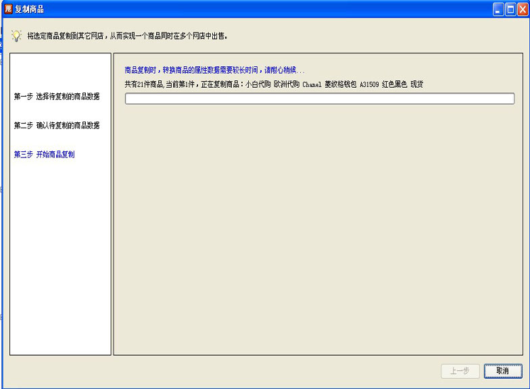Click the 共有21件商品 status line
This screenshot has width=530, height=389.
point(274,84)
